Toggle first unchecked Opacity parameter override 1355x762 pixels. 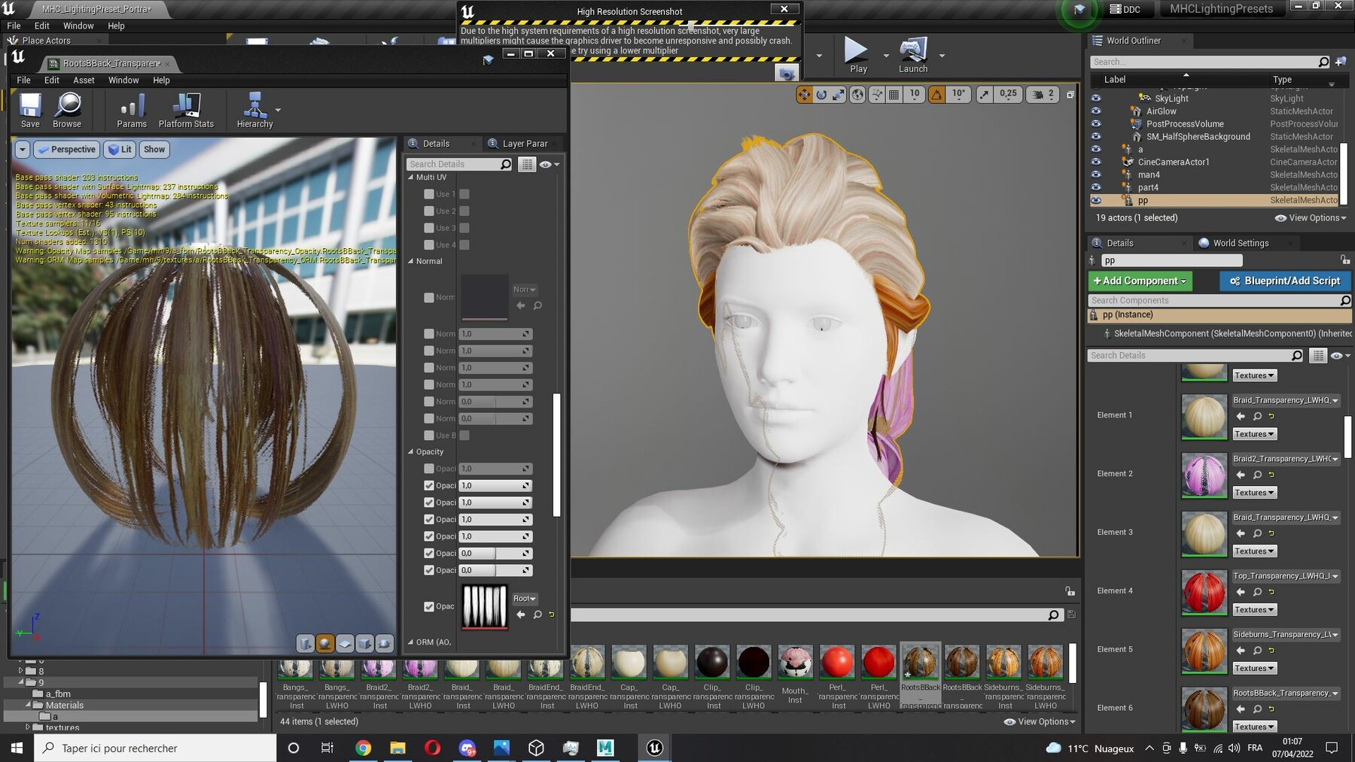coord(429,469)
